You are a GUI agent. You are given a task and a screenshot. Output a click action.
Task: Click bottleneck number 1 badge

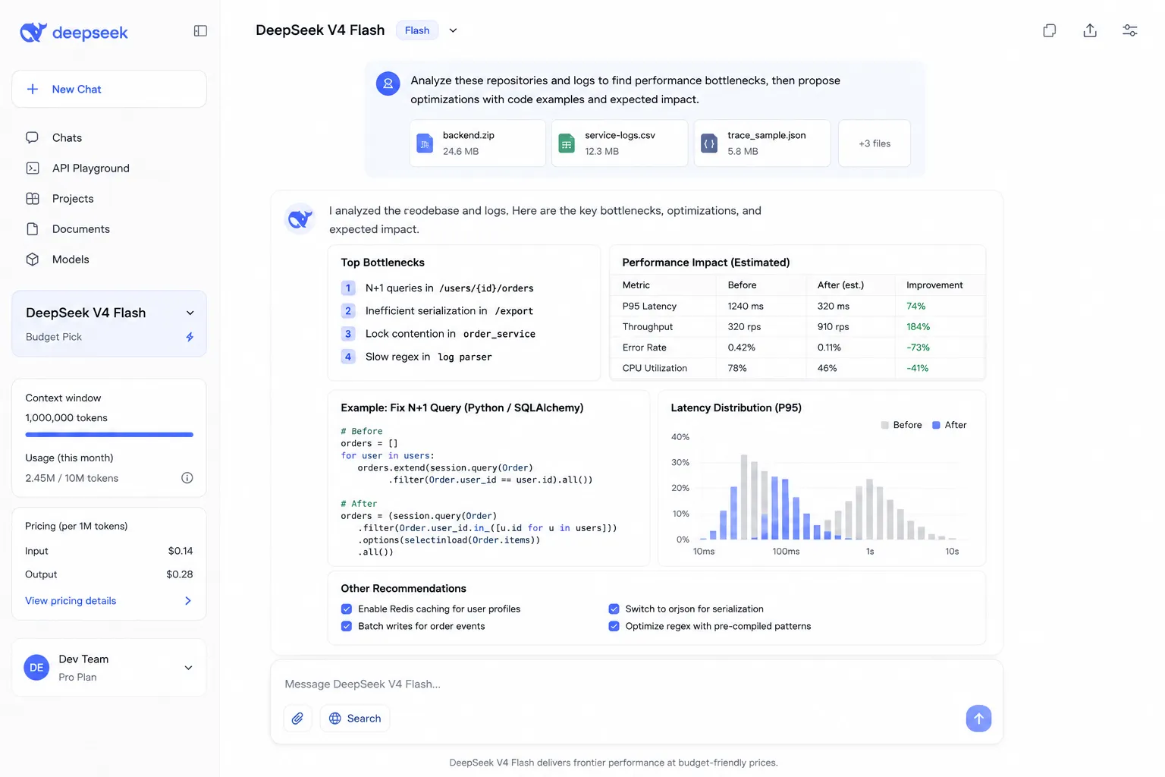(x=348, y=288)
